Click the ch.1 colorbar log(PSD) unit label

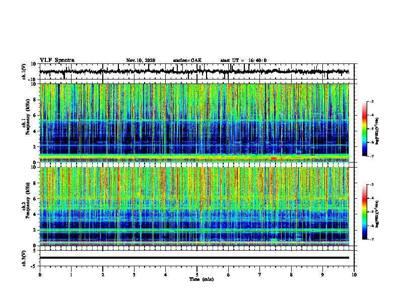click(377, 131)
